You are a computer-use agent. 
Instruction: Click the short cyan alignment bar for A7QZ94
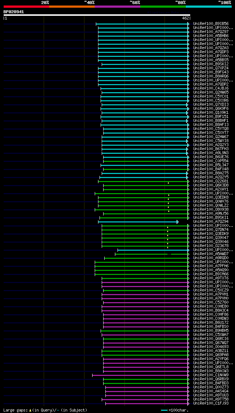click(138, 222)
